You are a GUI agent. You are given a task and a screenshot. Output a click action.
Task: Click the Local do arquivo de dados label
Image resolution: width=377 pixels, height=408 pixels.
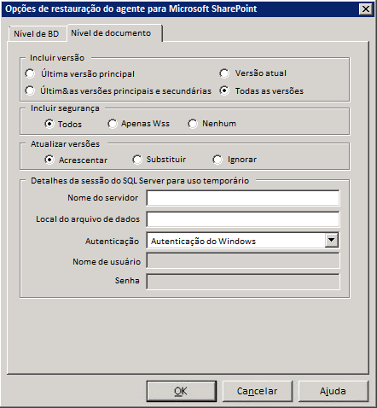[88, 219]
